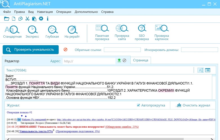The width and height of the screenshot is (220, 140).
Task: Click the grey cancel icon near address field
Action: click(124, 60)
